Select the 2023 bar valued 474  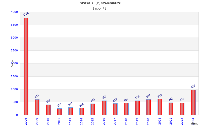182,109
